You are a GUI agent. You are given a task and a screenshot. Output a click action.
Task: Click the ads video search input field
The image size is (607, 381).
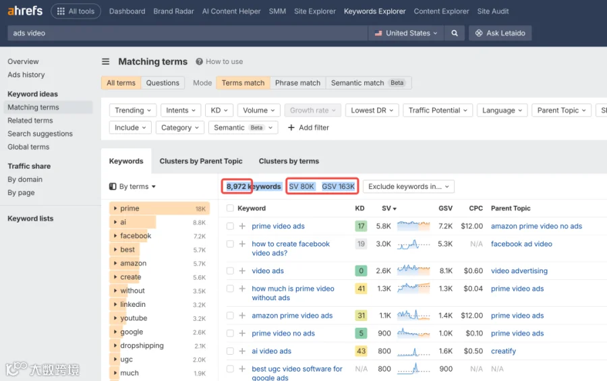click(187, 33)
